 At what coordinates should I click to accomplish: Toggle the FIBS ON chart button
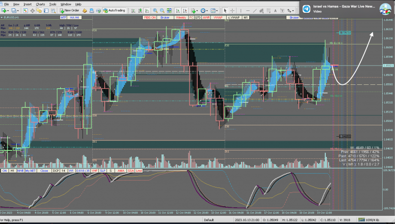point(151,17)
